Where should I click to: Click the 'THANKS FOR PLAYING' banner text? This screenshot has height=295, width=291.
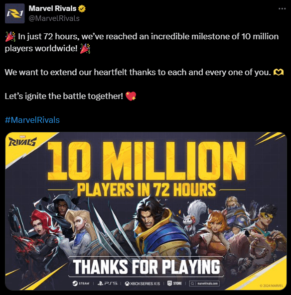click(146, 267)
